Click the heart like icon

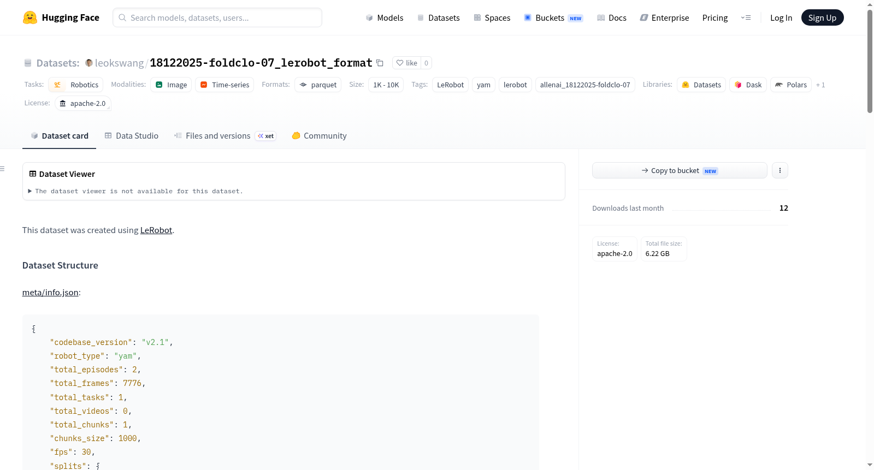coord(400,63)
